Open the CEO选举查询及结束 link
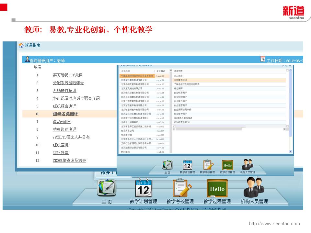 [x=69, y=161]
